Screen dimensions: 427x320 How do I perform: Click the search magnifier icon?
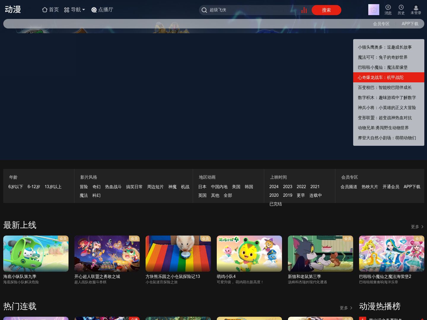[204, 10]
